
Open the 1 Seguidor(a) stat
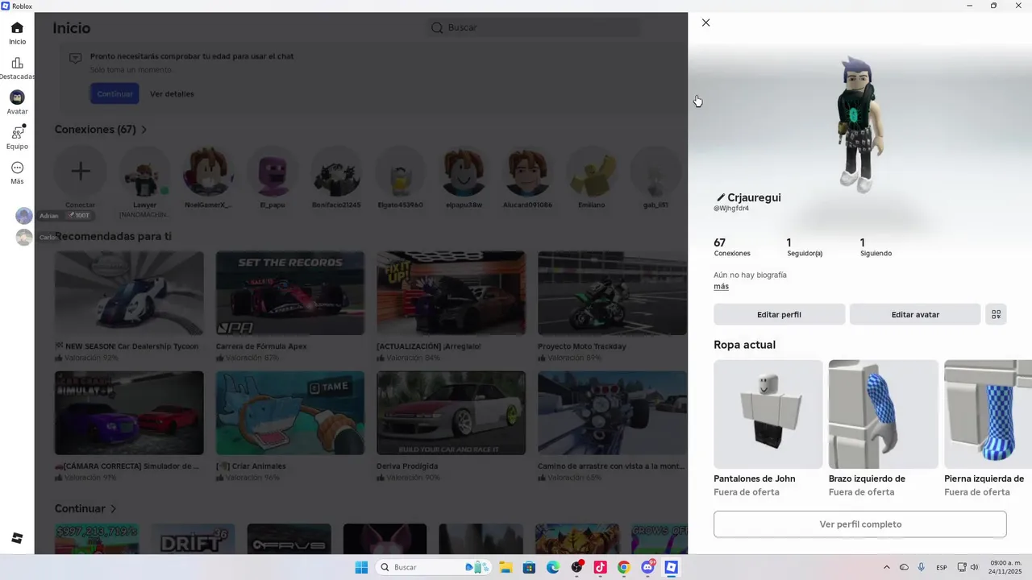click(805, 247)
